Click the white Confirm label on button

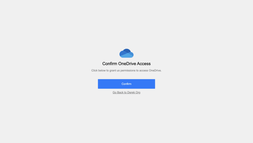(x=126, y=84)
